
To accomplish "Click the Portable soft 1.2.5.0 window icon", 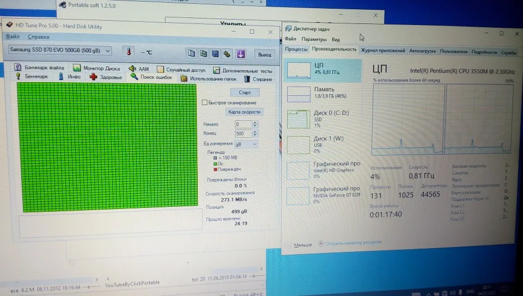I will pos(62,5).
